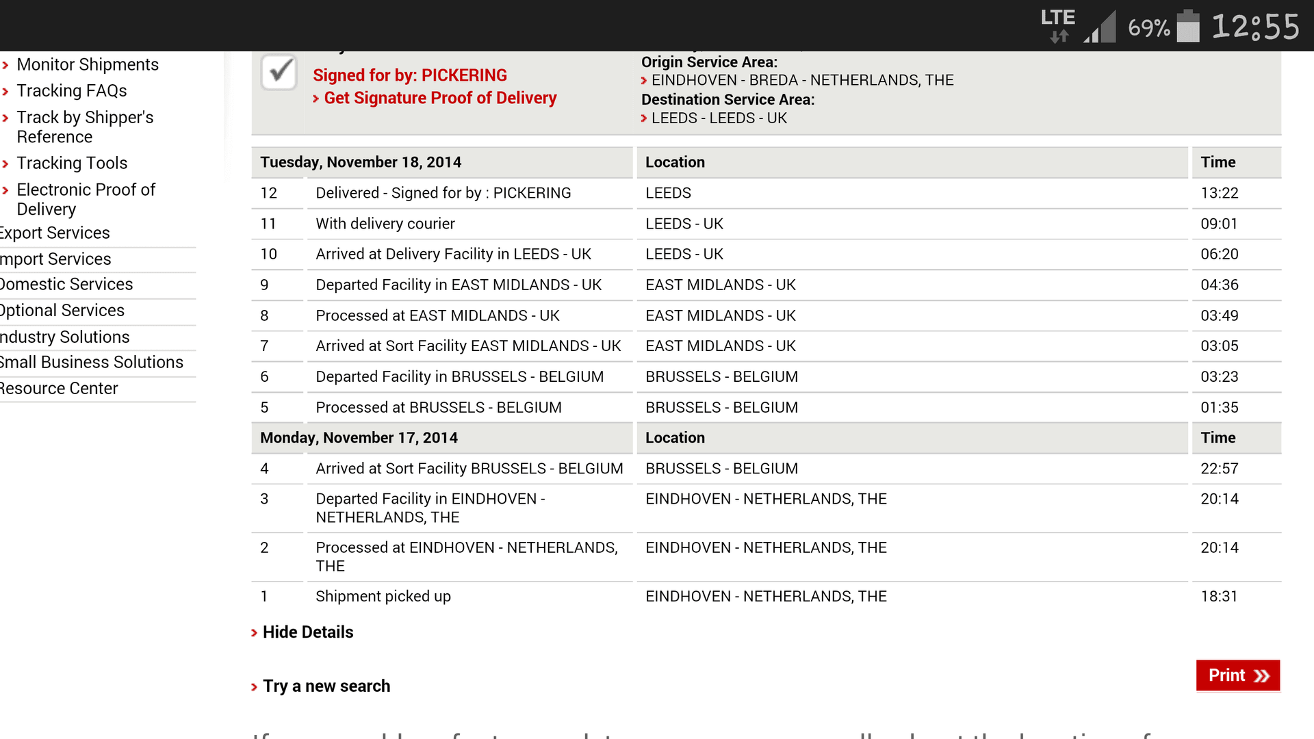Click time cell 22:57
The image size is (1314, 739).
click(x=1220, y=469)
